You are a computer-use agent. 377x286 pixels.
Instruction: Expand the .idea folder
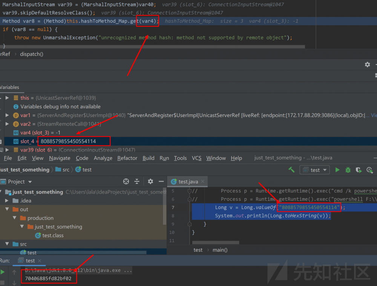(7, 200)
